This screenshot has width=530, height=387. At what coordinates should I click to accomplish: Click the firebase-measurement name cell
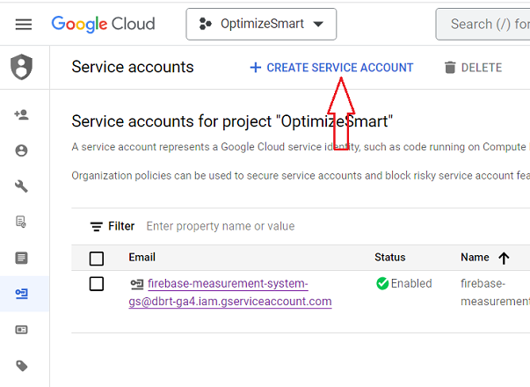coord(495,292)
